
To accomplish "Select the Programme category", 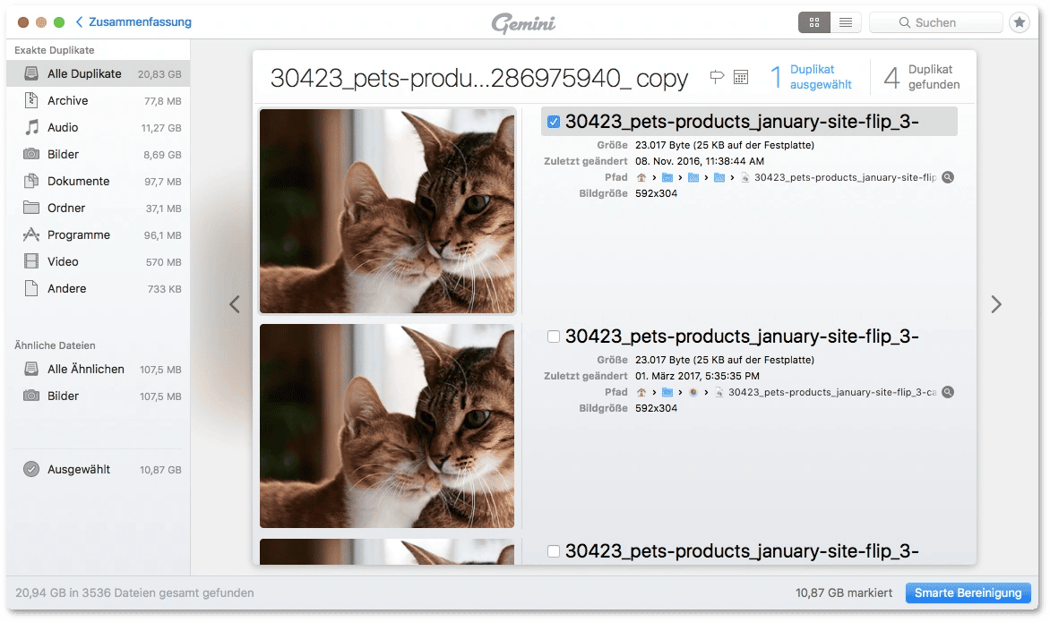I will point(98,234).
